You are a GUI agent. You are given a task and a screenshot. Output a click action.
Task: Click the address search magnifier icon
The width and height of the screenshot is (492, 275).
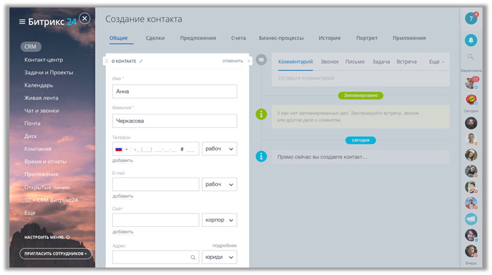[x=193, y=257]
